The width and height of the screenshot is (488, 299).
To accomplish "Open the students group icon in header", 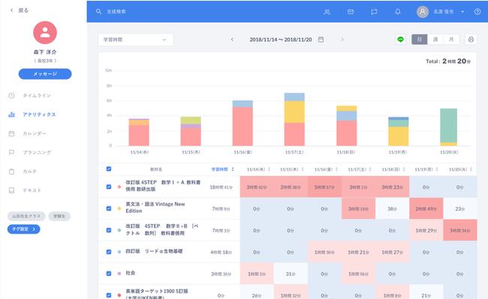I will click(327, 12).
